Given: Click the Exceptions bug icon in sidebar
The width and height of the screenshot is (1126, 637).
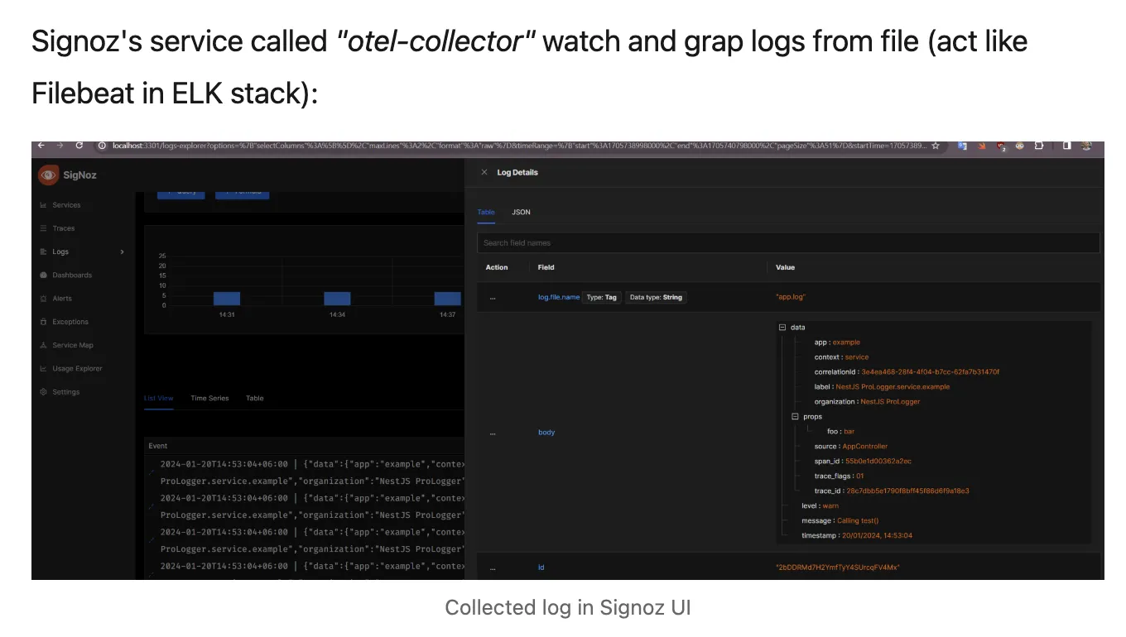Looking at the screenshot, I should (43, 322).
